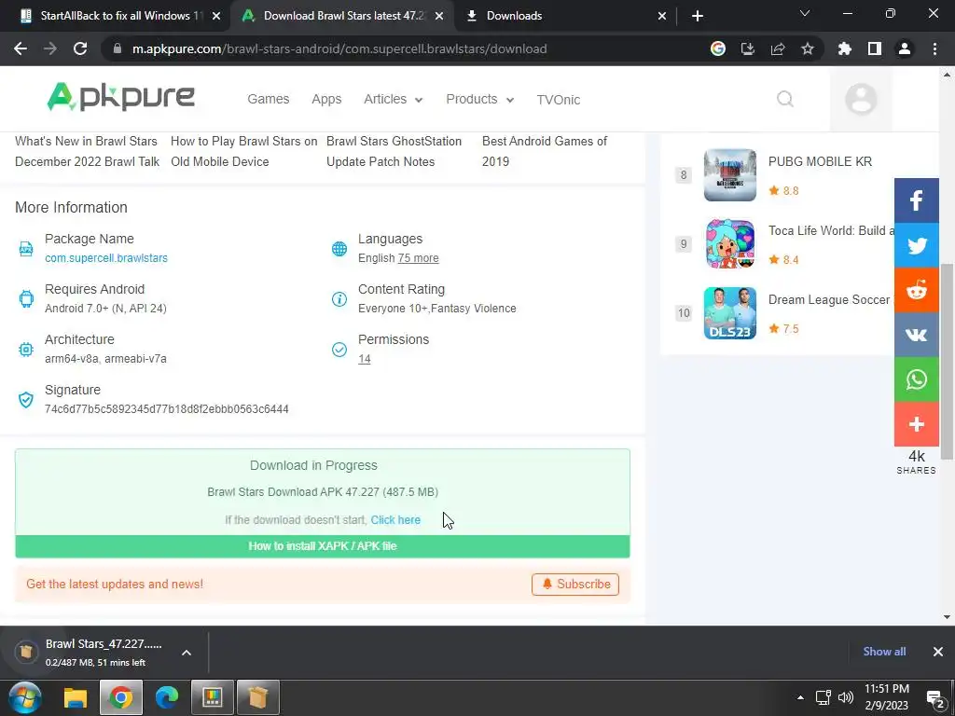Screen dimensions: 955x716
Task: Expand download item options chevron
Action: coord(187,653)
